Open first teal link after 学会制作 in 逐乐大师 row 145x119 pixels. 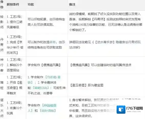click(42, 108)
